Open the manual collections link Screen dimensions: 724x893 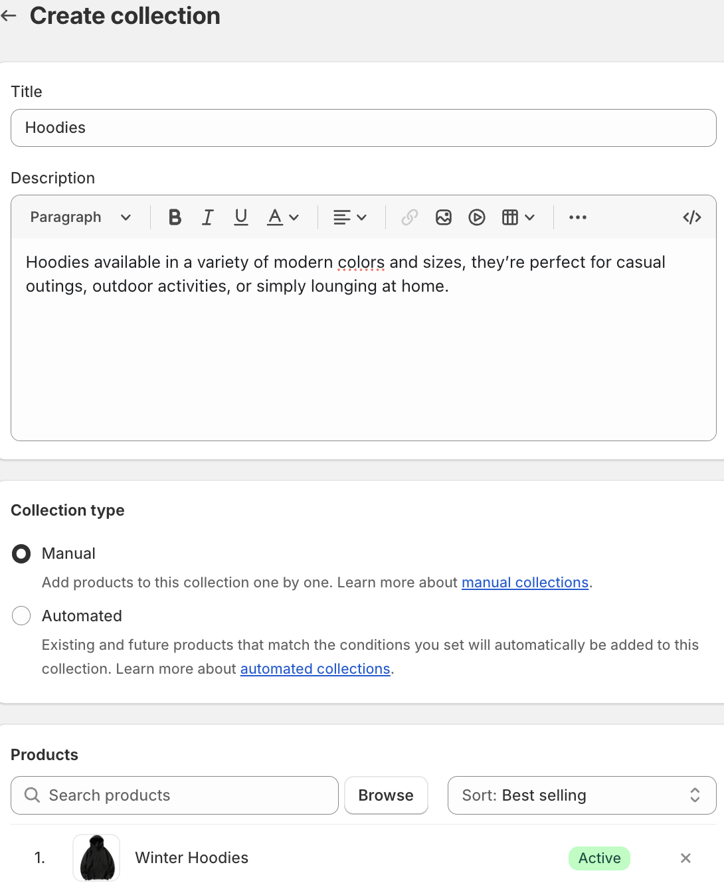[x=525, y=583]
